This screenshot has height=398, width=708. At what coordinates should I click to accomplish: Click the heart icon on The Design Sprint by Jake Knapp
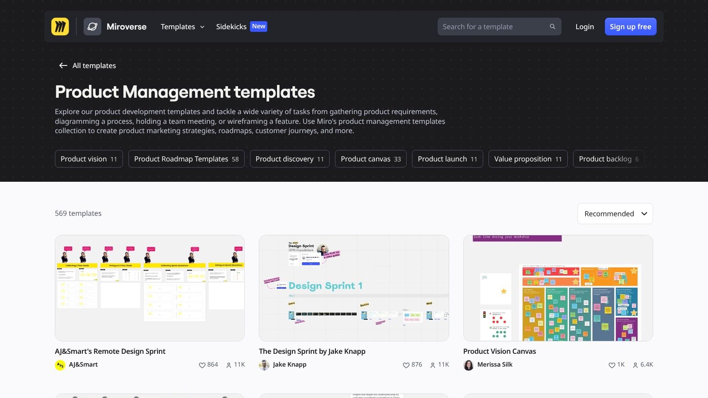tap(406, 365)
